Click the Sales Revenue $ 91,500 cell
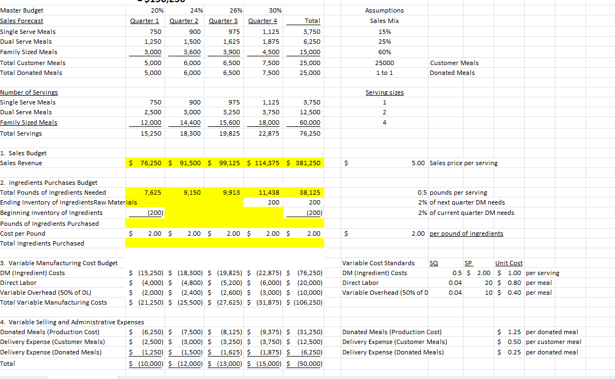The image size is (615, 379). coord(184,163)
